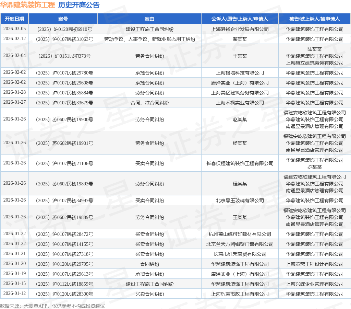Screen dimensions: 351x309
Task: Select case number 苏0602民初19900号
Action: click(x=65, y=119)
